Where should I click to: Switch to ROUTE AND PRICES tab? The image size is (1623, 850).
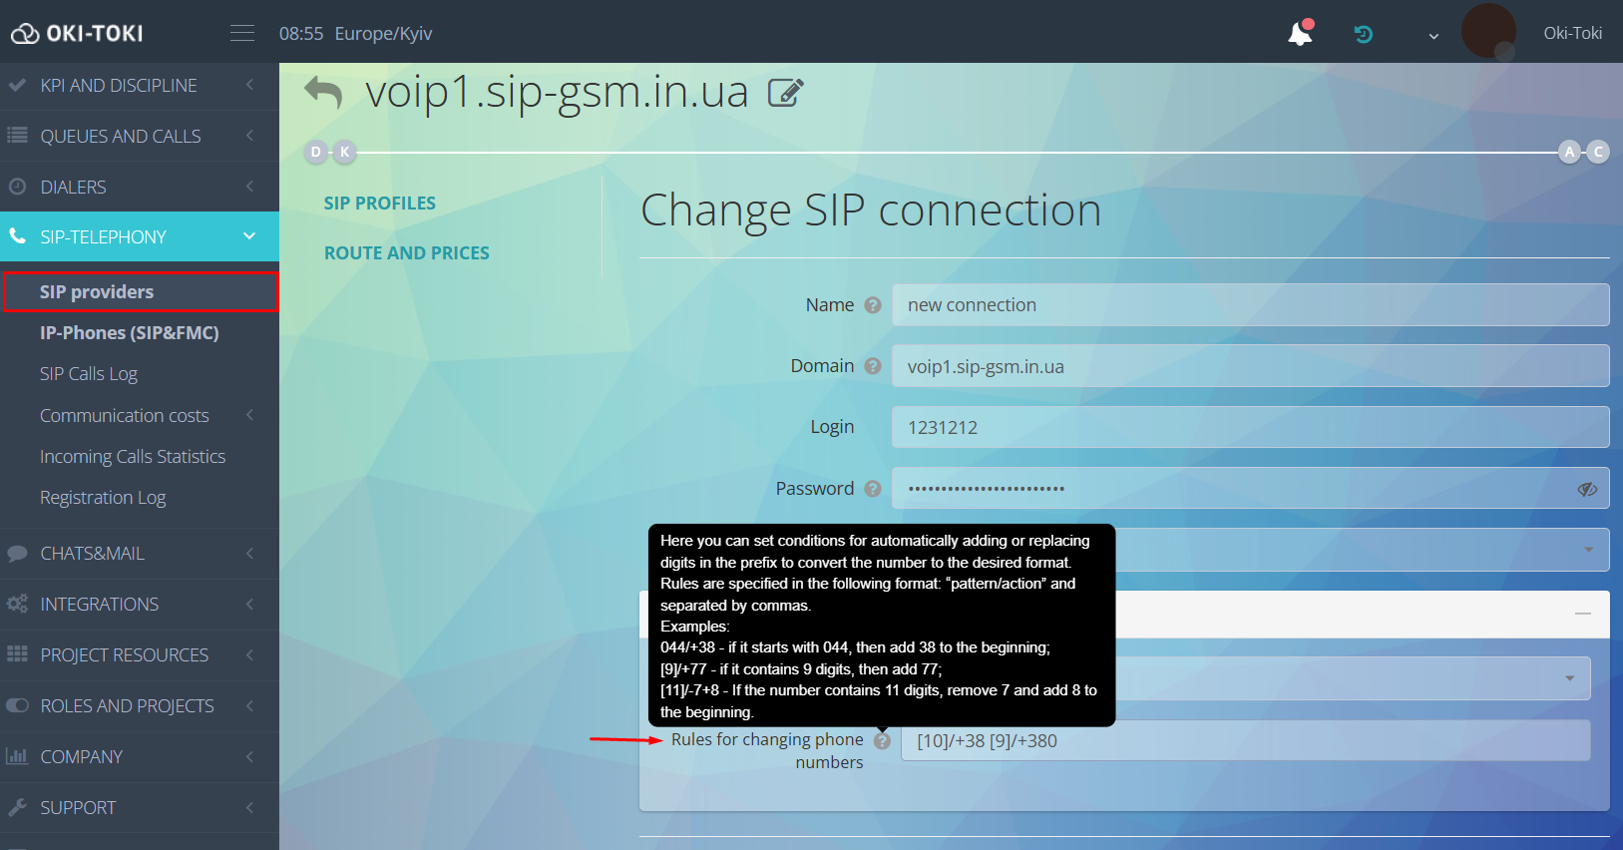pyautogui.click(x=407, y=253)
